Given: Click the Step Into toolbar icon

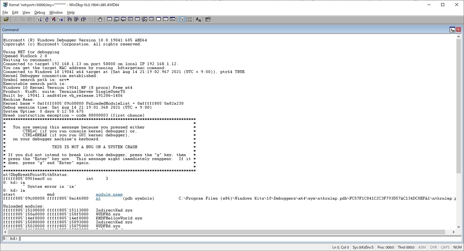Looking at the screenshot, I should click(x=70, y=19).
